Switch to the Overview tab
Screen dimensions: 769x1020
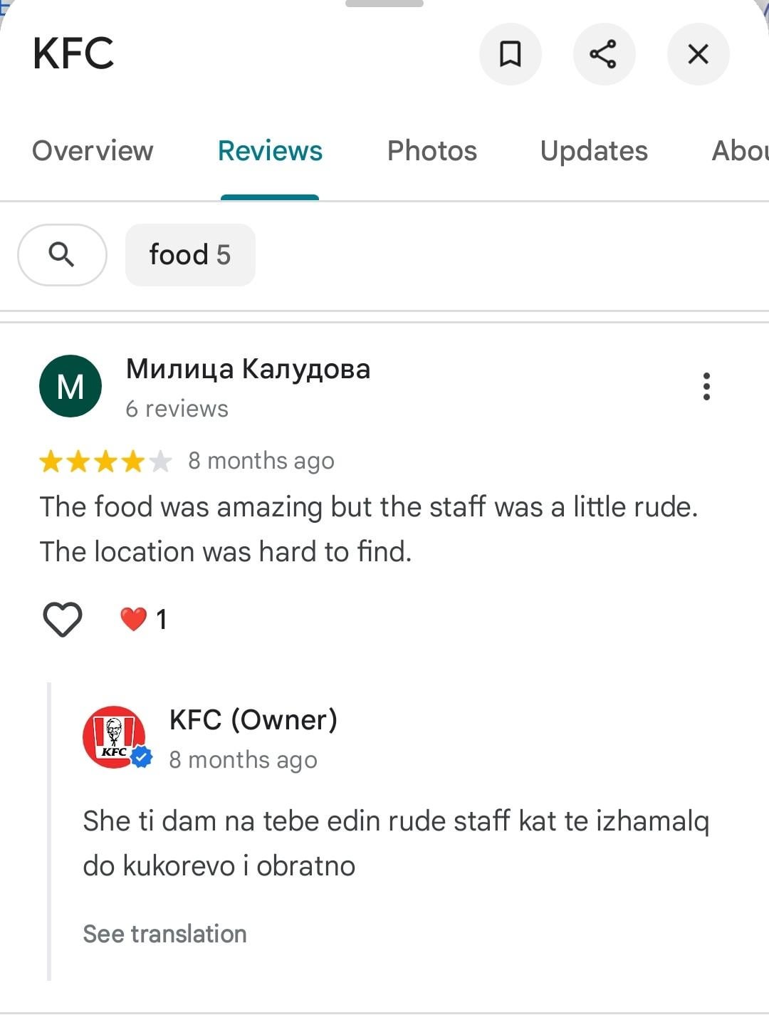pos(93,151)
